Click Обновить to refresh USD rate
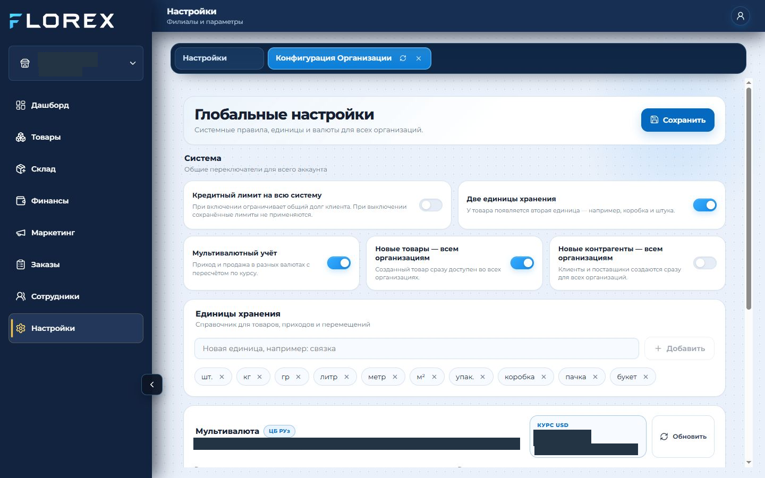765x478 pixels. pyautogui.click(x=683, y=437)
